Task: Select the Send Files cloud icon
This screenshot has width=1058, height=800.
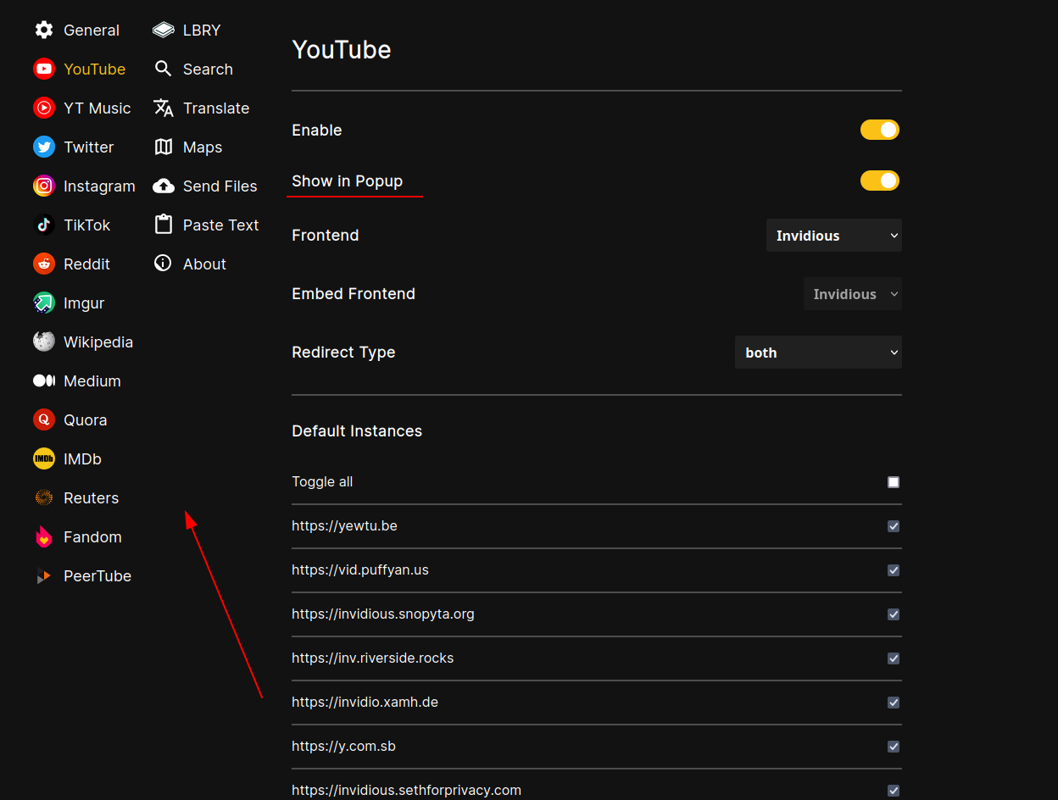Action: (163, 186)
